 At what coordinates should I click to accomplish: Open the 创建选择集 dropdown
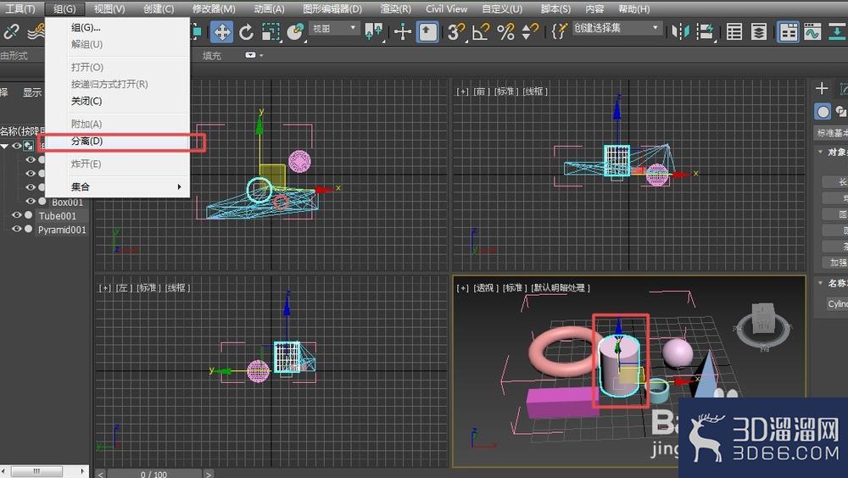[x=617, y=28]
